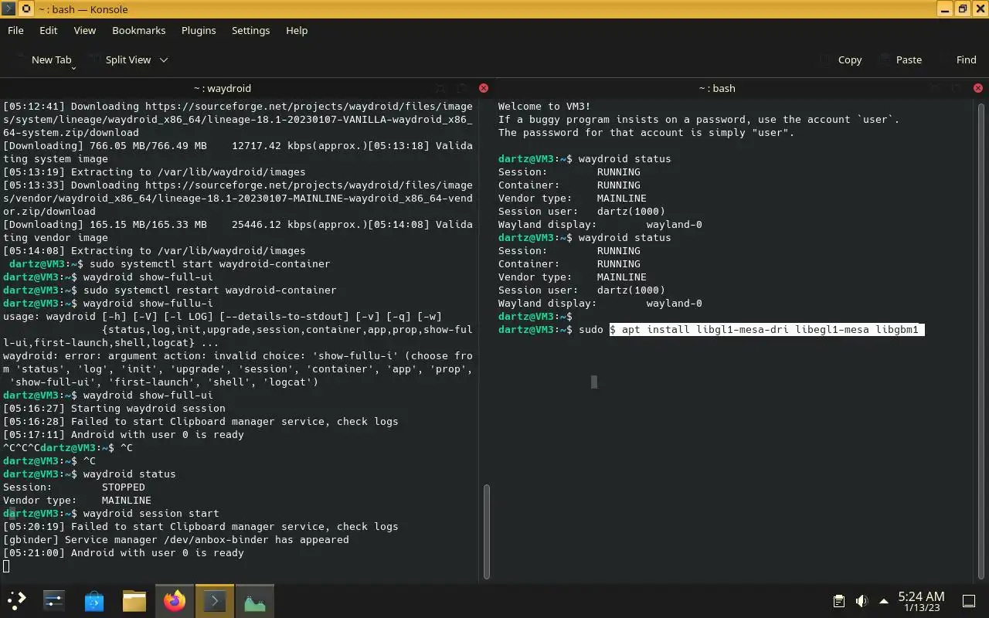Click '[05:16:27] Starting waydroid session' line

114,409
